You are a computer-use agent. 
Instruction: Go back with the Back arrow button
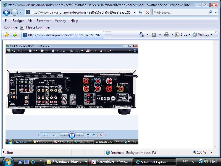tap(6, 12)
